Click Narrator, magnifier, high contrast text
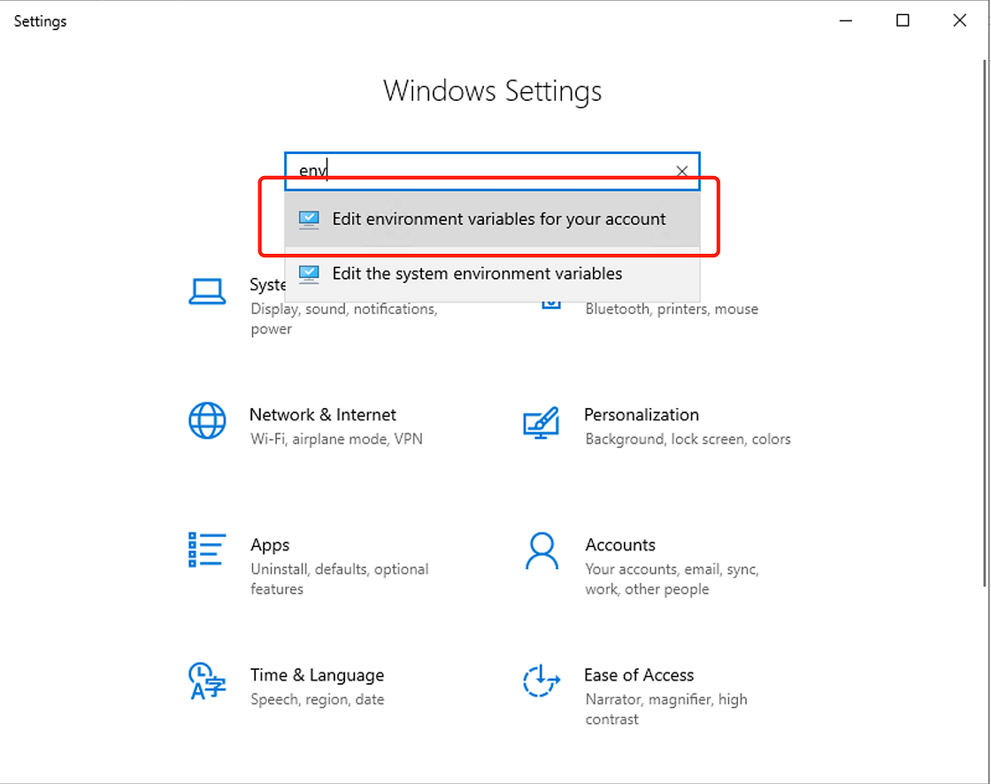 pos(666,709)
